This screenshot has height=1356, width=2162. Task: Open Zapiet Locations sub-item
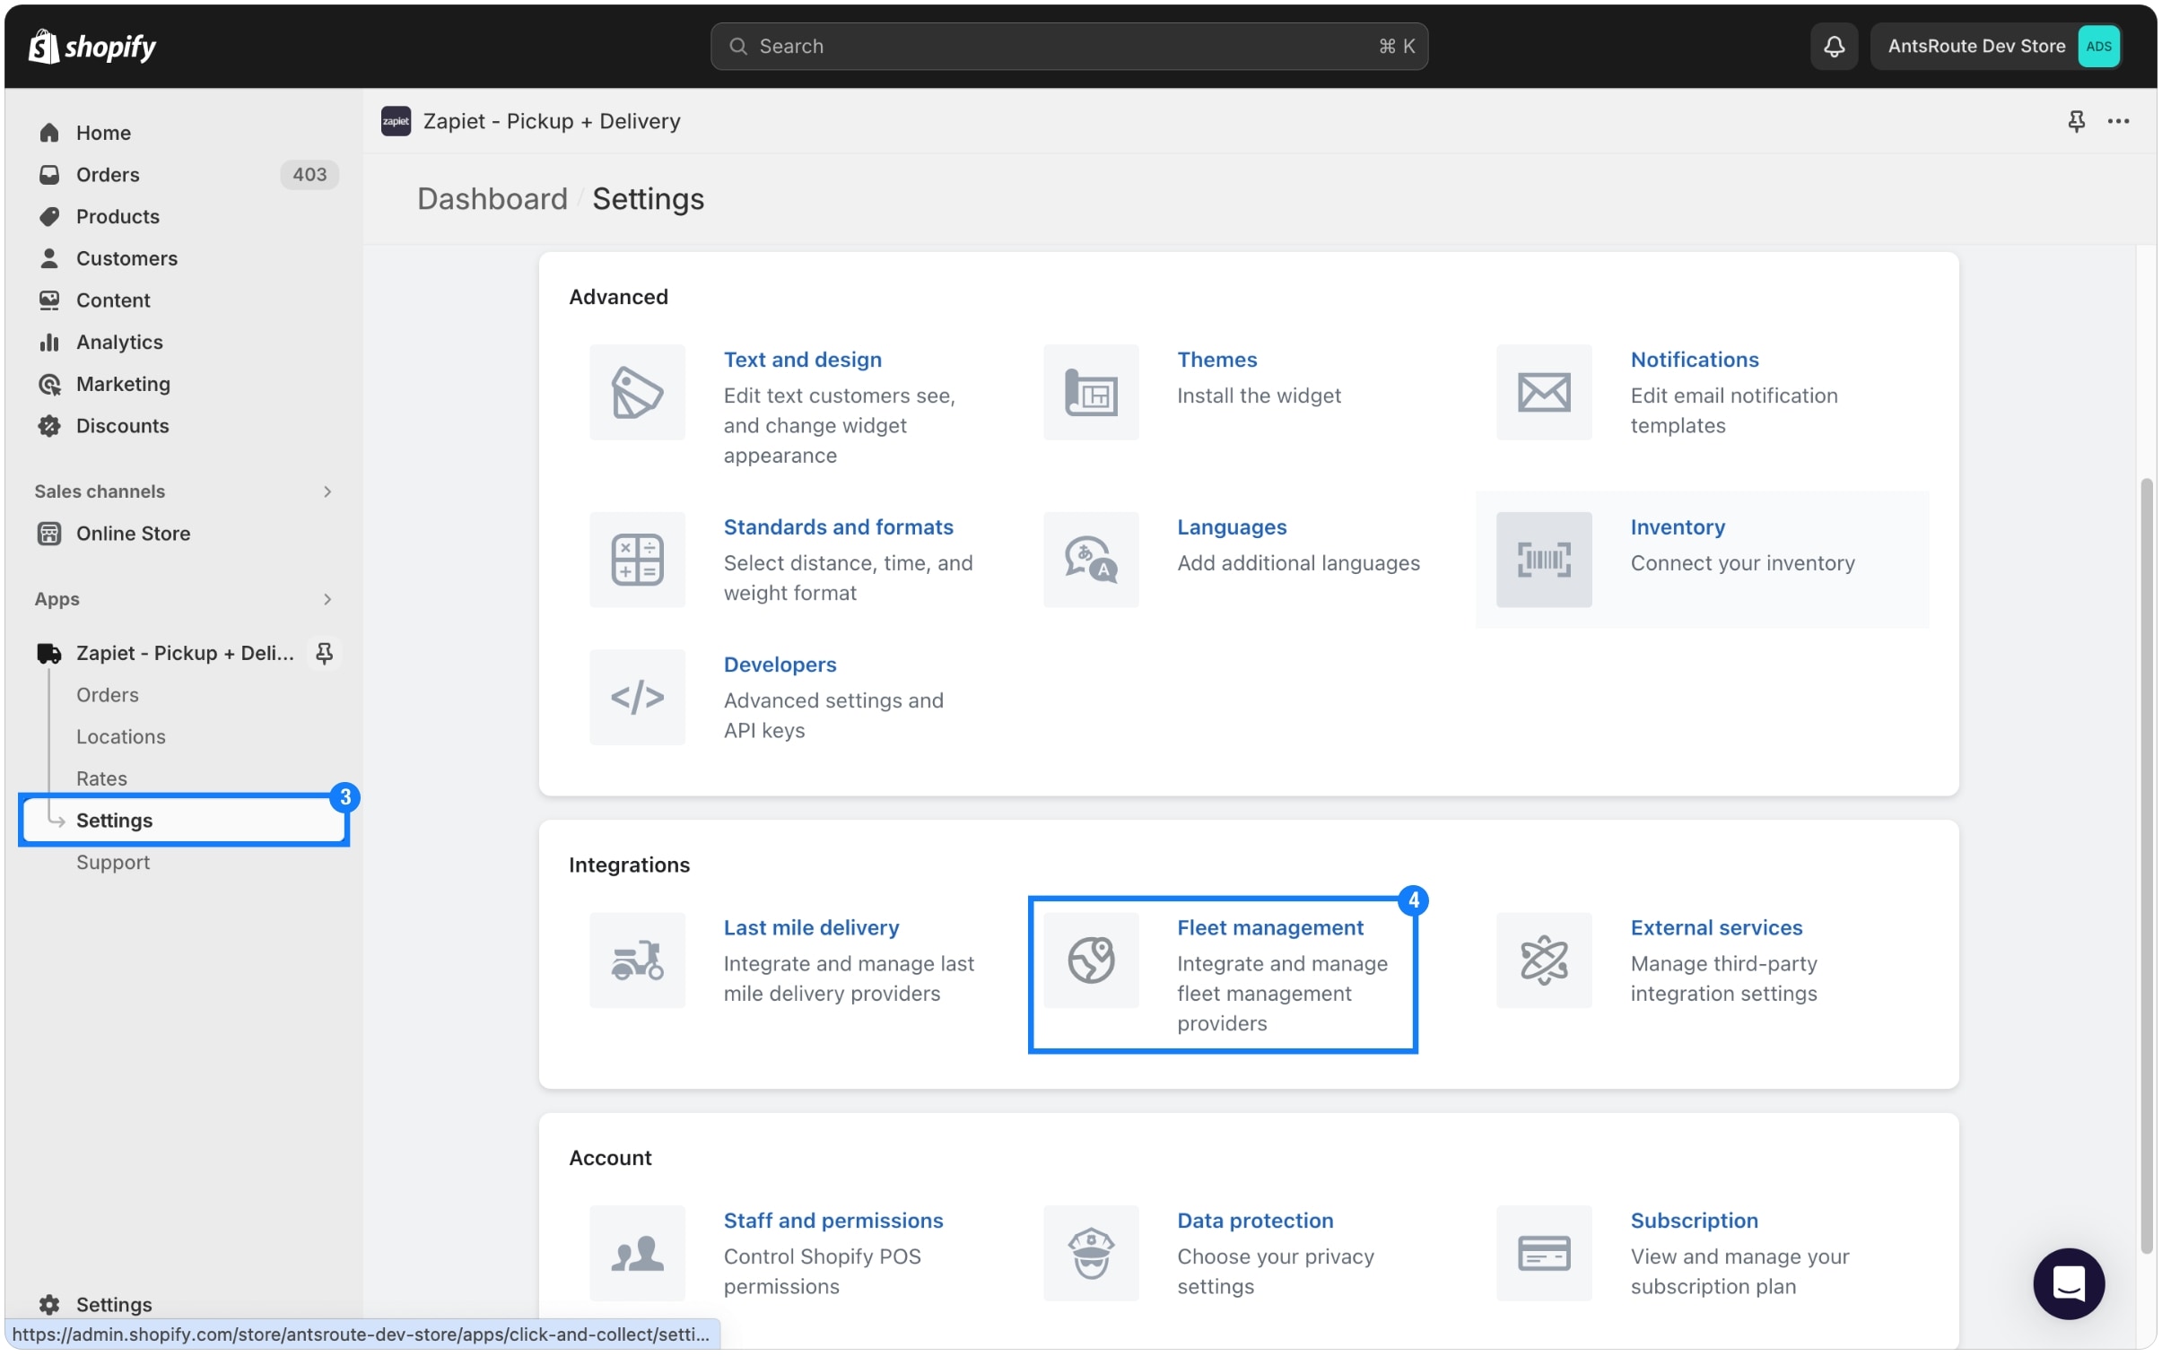(x=120, y=736)
